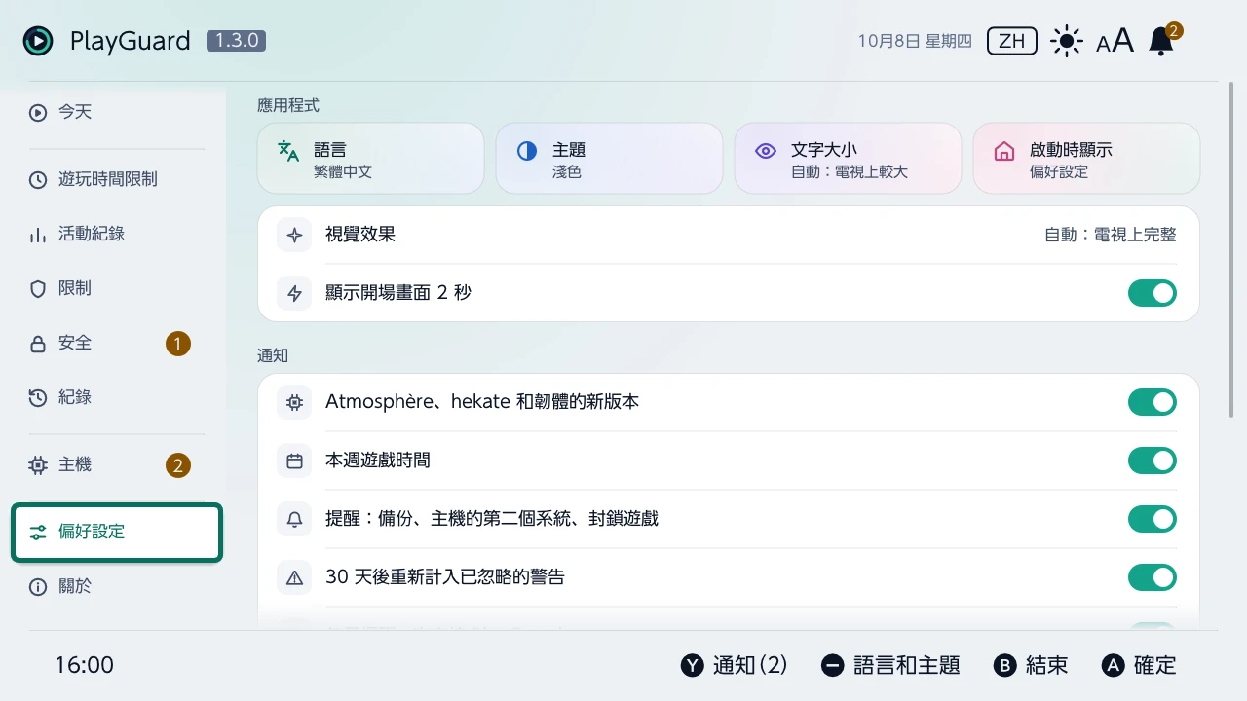Click the PlayGuard logo icon
Viewport: 1247px width, 701px height.
(38, 41)
